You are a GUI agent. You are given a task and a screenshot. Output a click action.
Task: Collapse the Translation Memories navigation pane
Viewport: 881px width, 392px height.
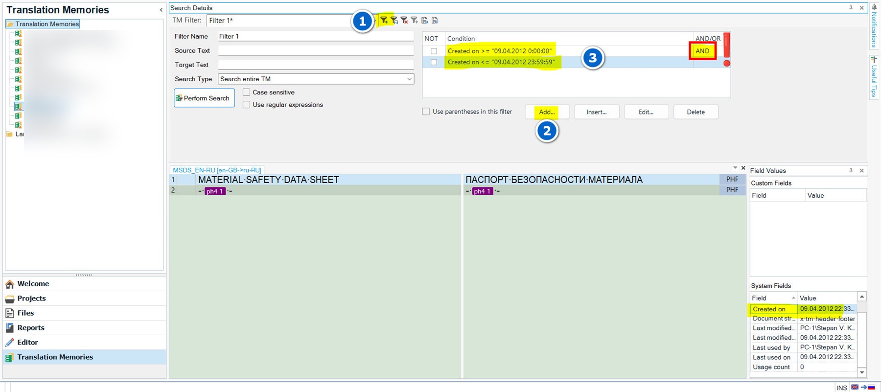coord(161,10)
